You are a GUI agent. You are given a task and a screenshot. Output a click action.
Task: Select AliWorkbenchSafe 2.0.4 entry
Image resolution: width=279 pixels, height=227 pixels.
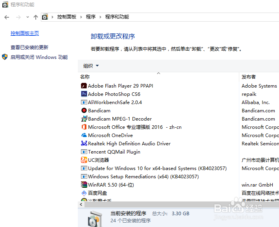pyautogui.click(x=115, y=102)
